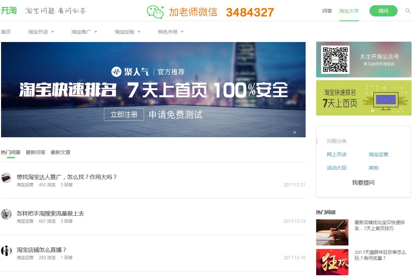Click the 我要提问 button

363,183
